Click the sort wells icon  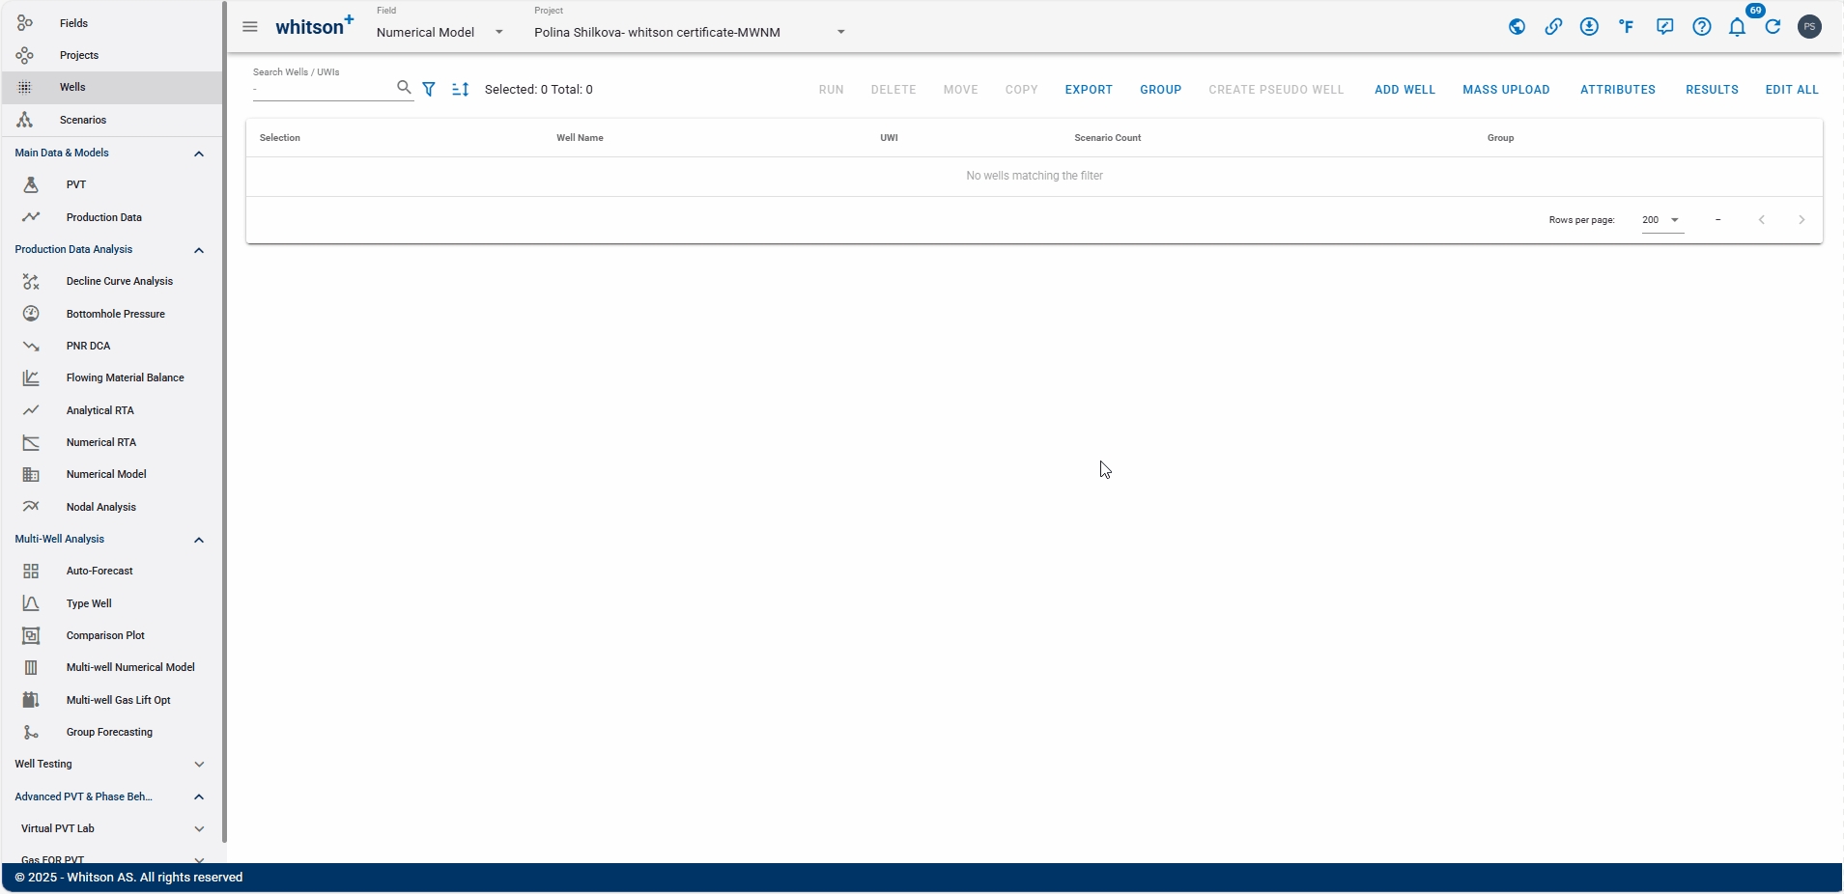pyautogui.click(x=461, y=89)
